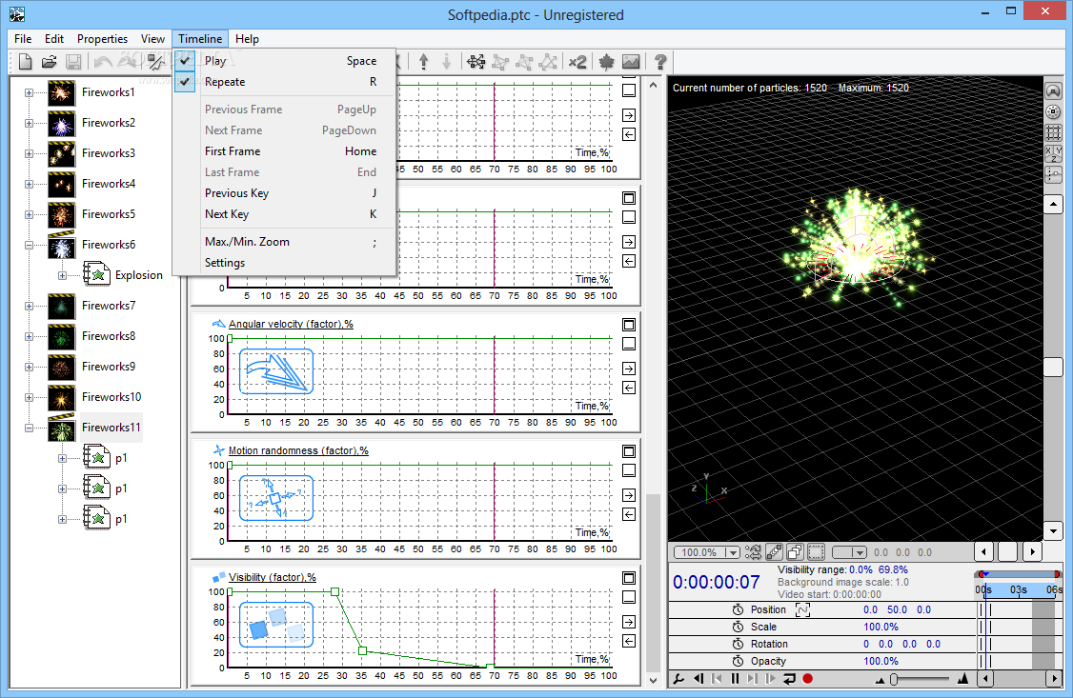Click the grid icon at preview right edge
The image size is (1073, 698).
[x=1053, y=132]
